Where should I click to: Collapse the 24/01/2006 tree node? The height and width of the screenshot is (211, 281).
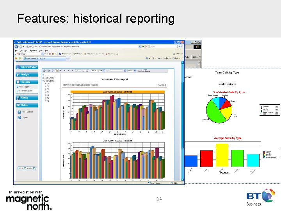(x=43, y=81)
